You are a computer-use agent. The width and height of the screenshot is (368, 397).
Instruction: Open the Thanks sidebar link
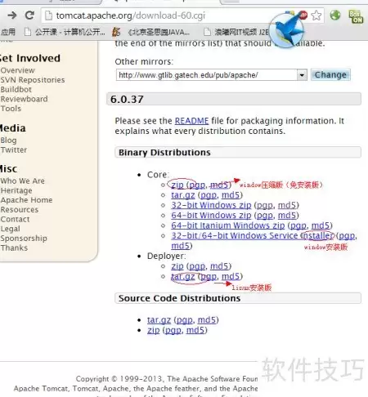tap(14, 248)
